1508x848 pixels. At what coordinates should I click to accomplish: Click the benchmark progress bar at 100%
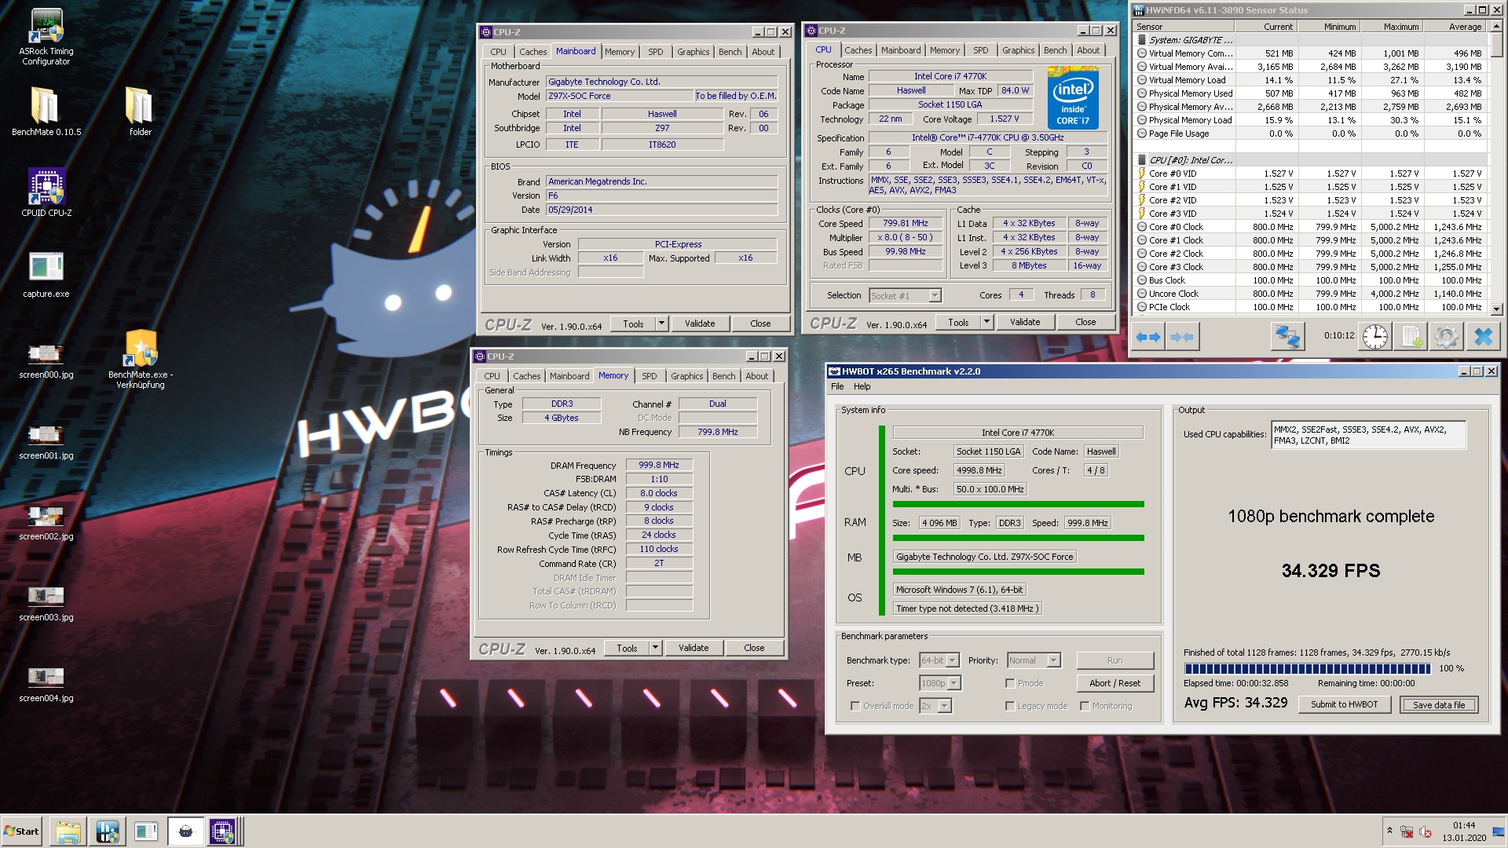point(1307,669)
